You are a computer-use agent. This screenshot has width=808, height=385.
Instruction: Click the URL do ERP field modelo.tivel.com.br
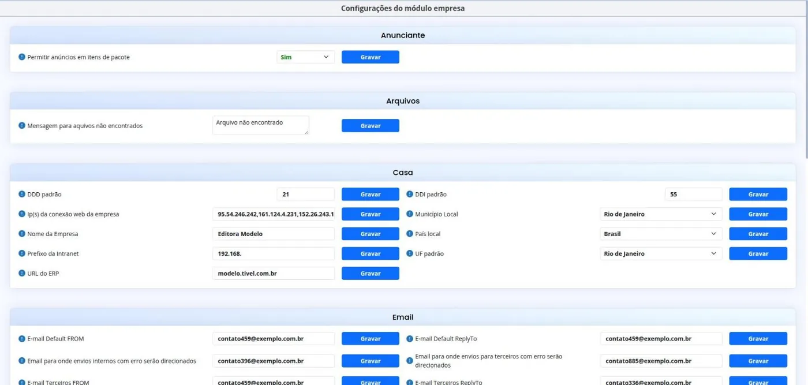274,273
